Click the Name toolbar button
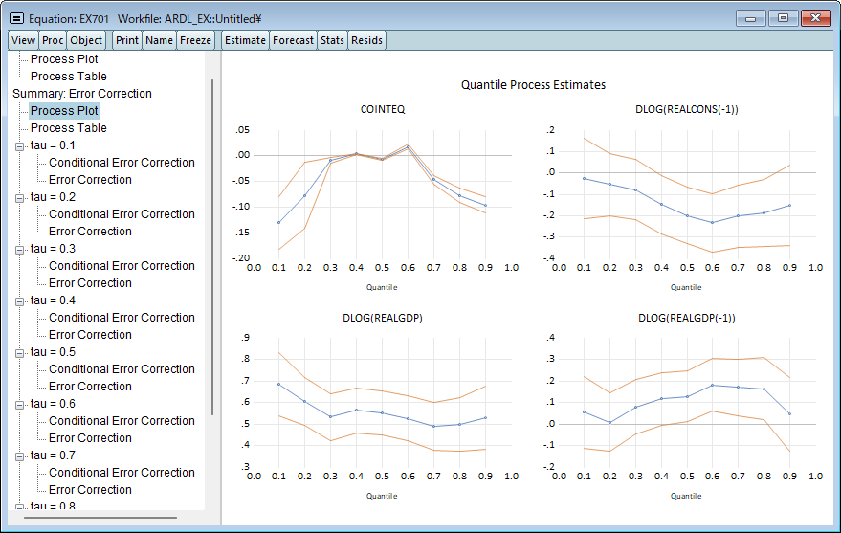Image resolution: width=841 pixels, height=533 pixels. [160, 40]
